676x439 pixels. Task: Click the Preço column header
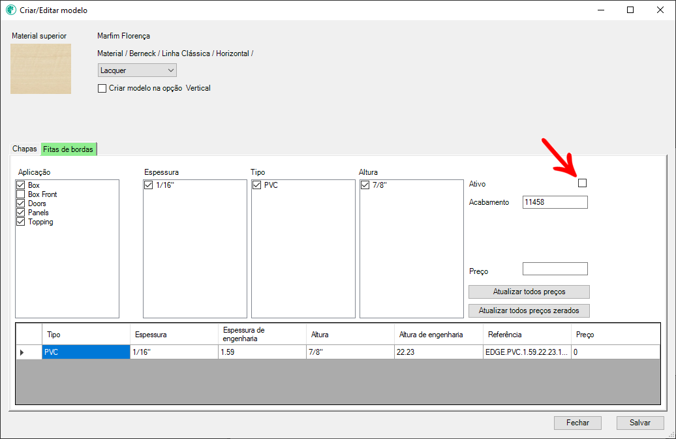point(616,335)
